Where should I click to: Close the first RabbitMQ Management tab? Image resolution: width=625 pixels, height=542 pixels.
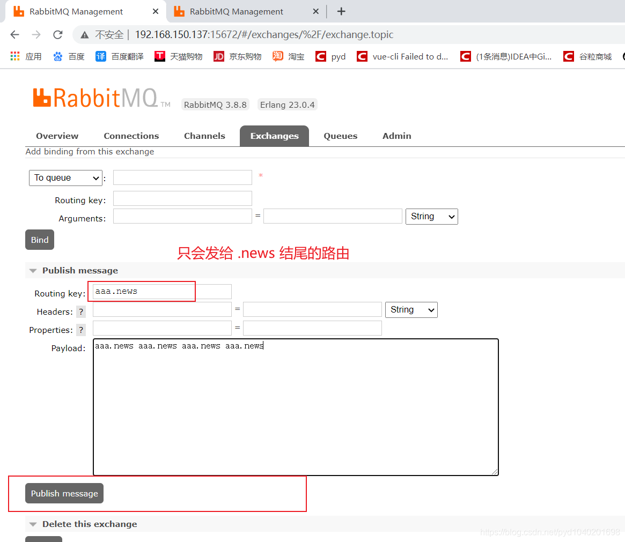(156, 11)
